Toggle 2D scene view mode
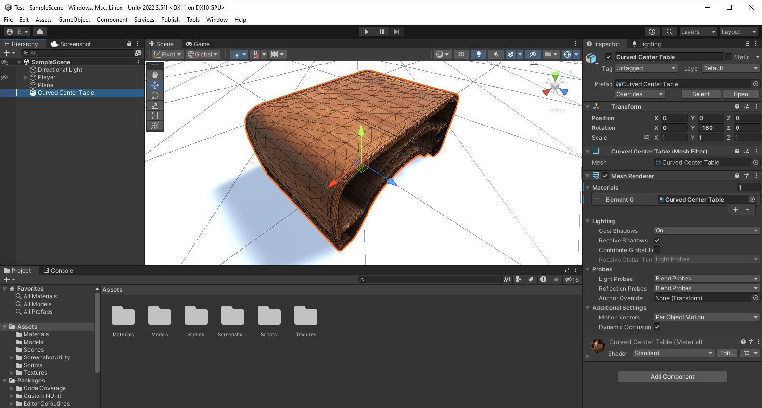 click(461, 54)
